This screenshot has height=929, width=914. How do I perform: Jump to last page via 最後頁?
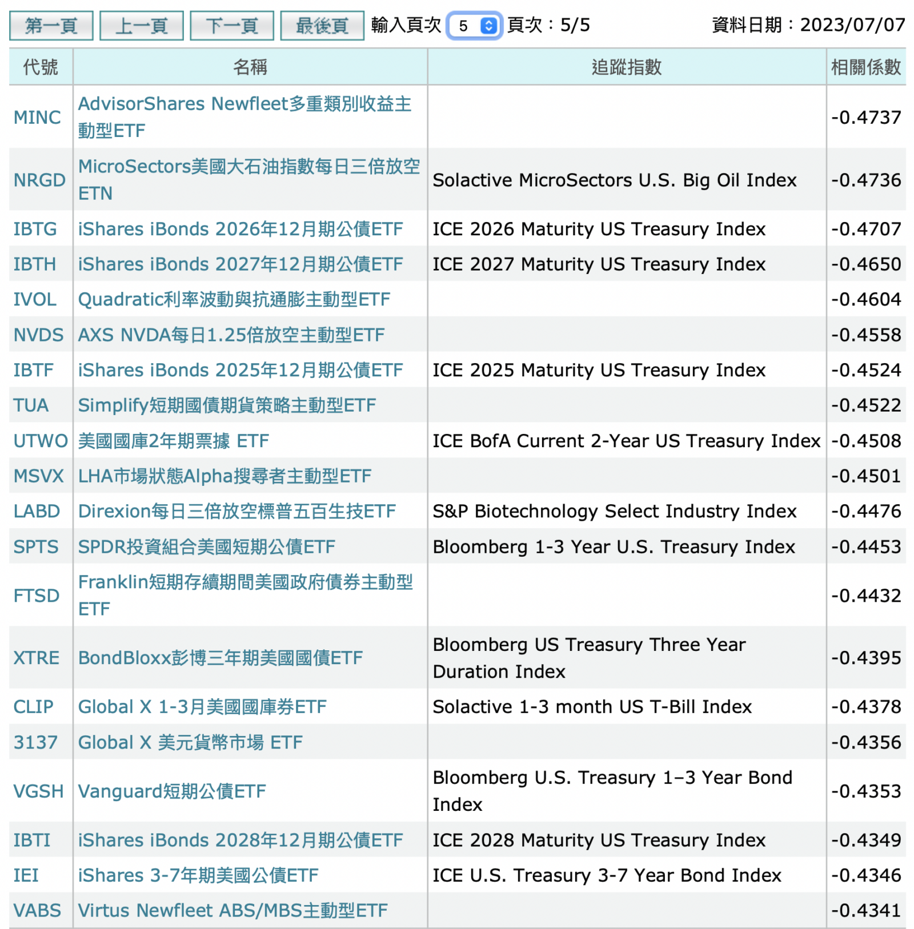(322, 26)
